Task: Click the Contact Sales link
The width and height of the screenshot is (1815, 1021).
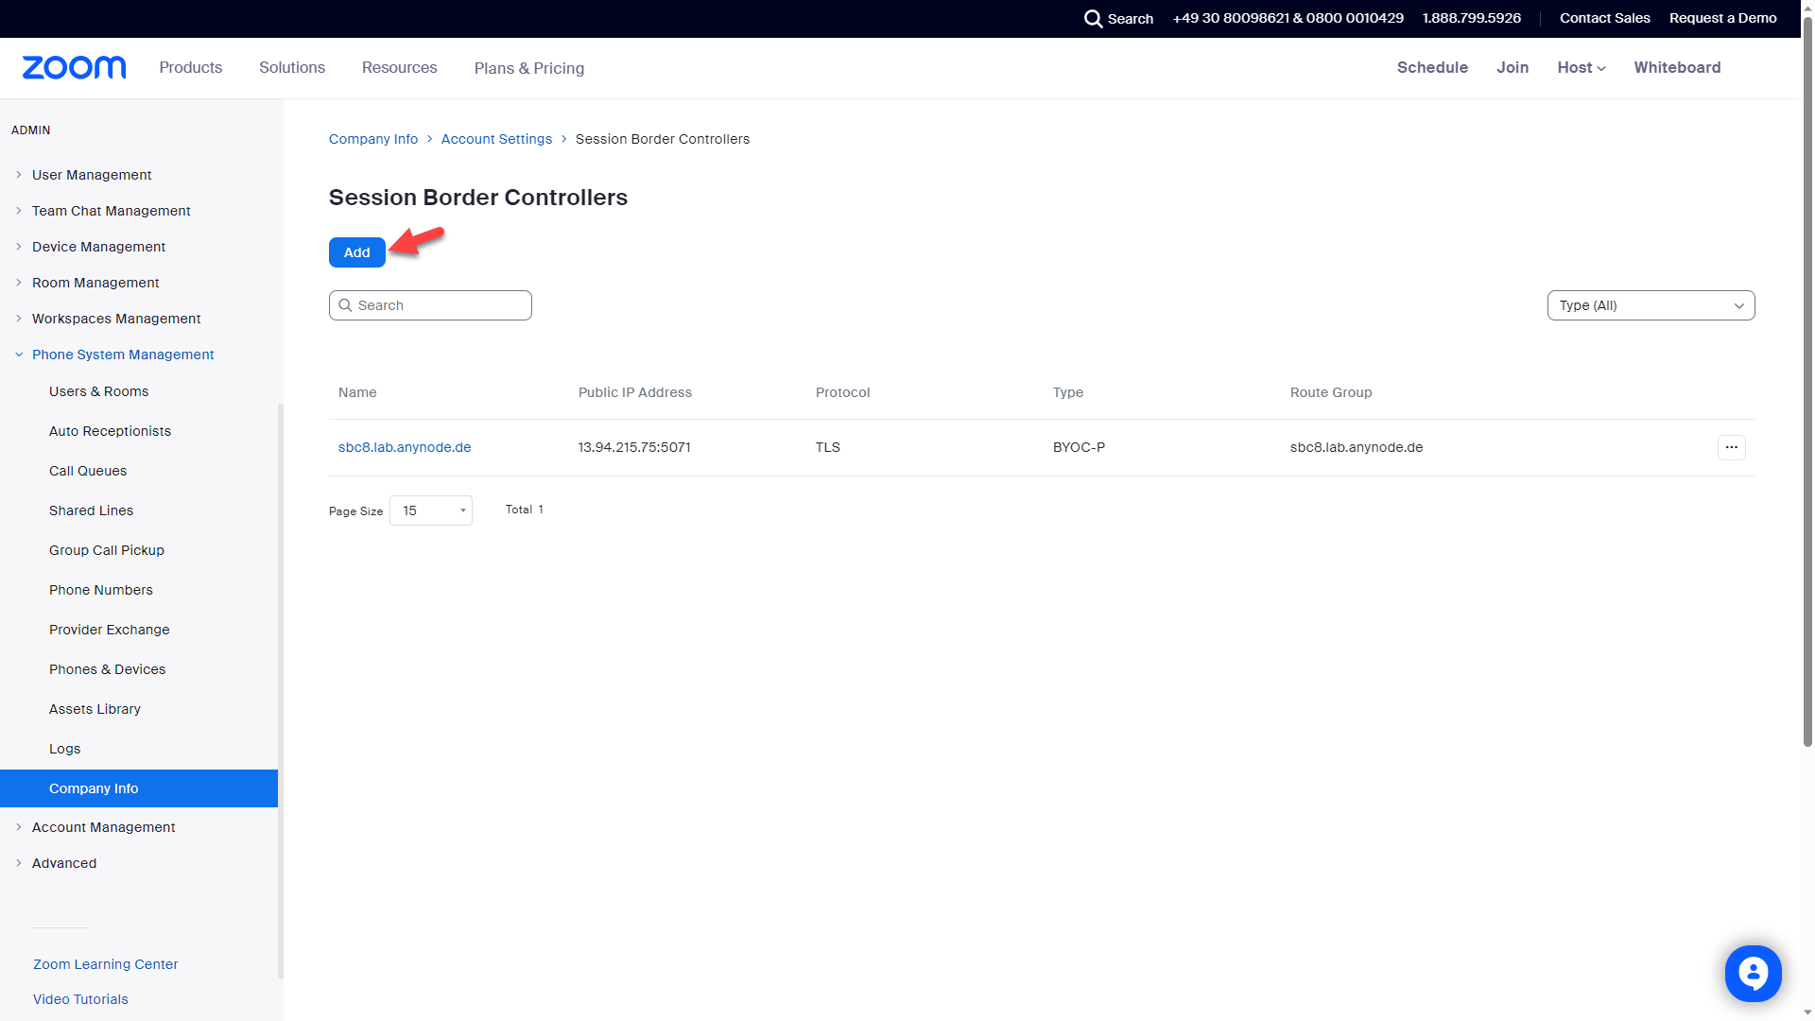Action: coord(1604,19)
